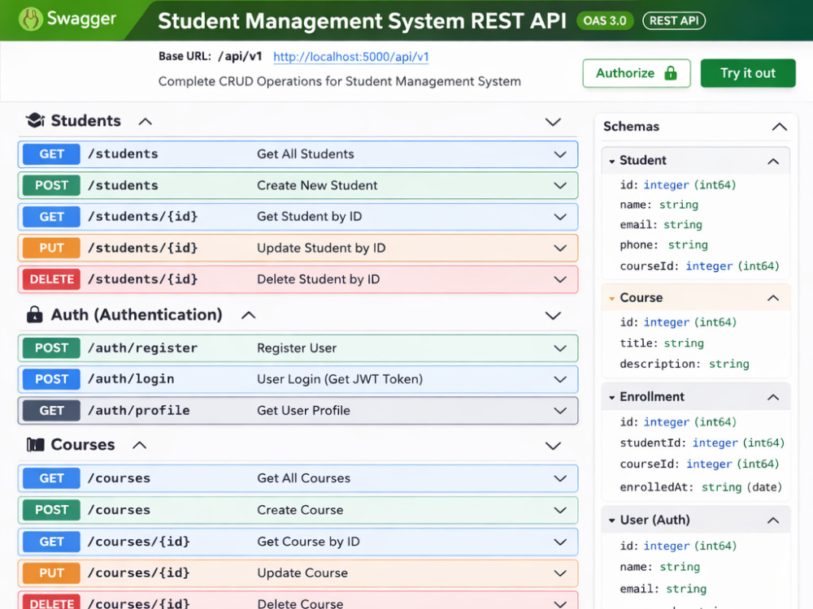The width and height of the screenshot is (813, 609).
Task: Collapse the Auth (Authentication) section caret
Action: coord(248,315)
